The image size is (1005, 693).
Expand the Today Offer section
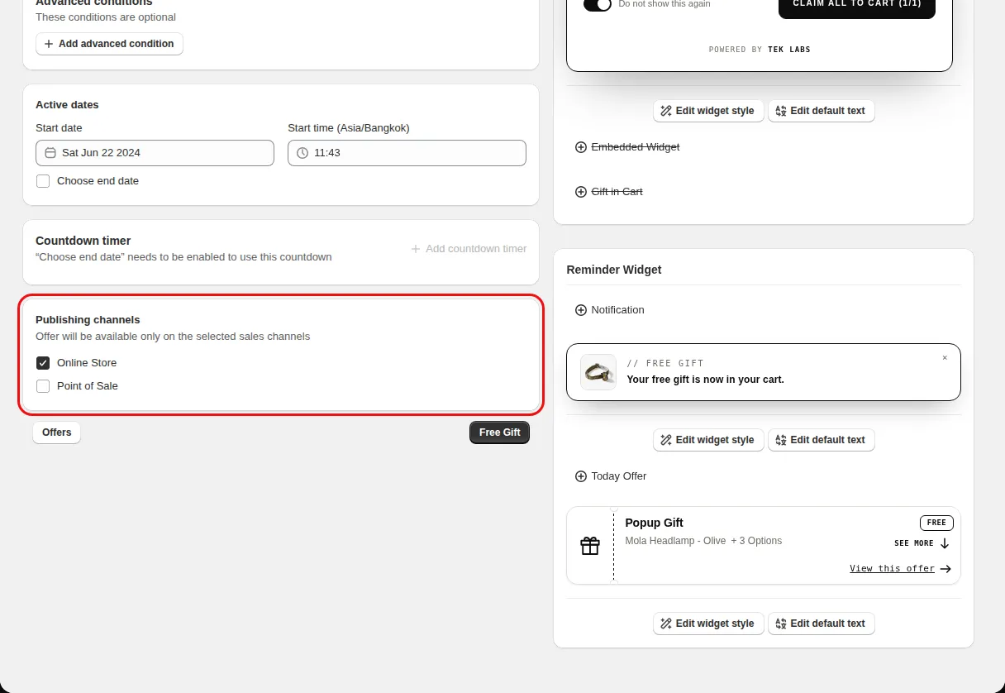(x=611, y=476)
